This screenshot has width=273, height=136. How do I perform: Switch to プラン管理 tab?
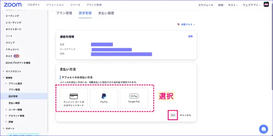64,13
